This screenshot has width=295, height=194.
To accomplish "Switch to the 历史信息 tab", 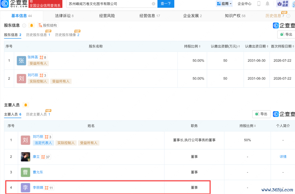I will (x=275, y=16).
